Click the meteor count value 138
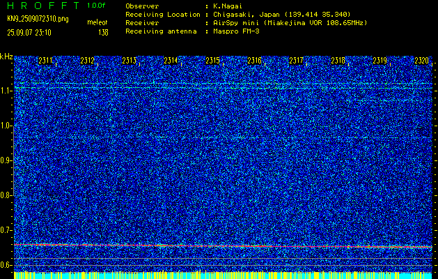Image resolution: width=438 pixels, height=279 pixels. click(103, 33)
